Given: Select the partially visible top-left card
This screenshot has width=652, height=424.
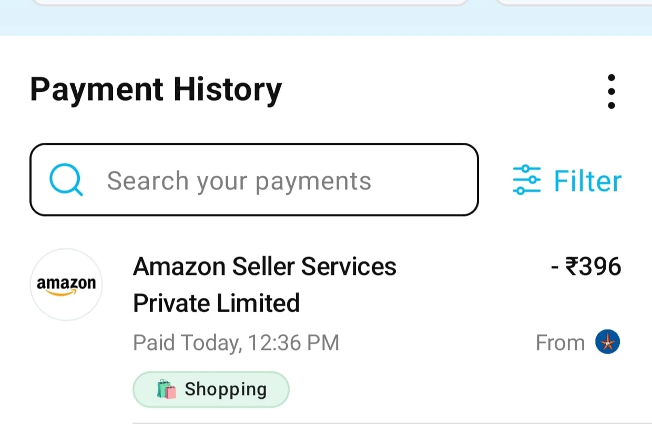Looking at the screenshot, I should (x=250, y=3).
